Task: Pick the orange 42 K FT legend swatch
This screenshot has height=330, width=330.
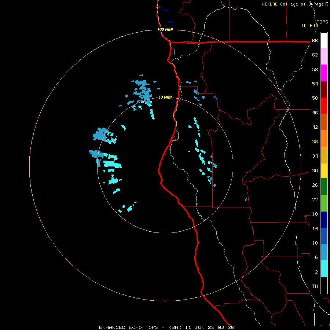Action: coord(324,139)
